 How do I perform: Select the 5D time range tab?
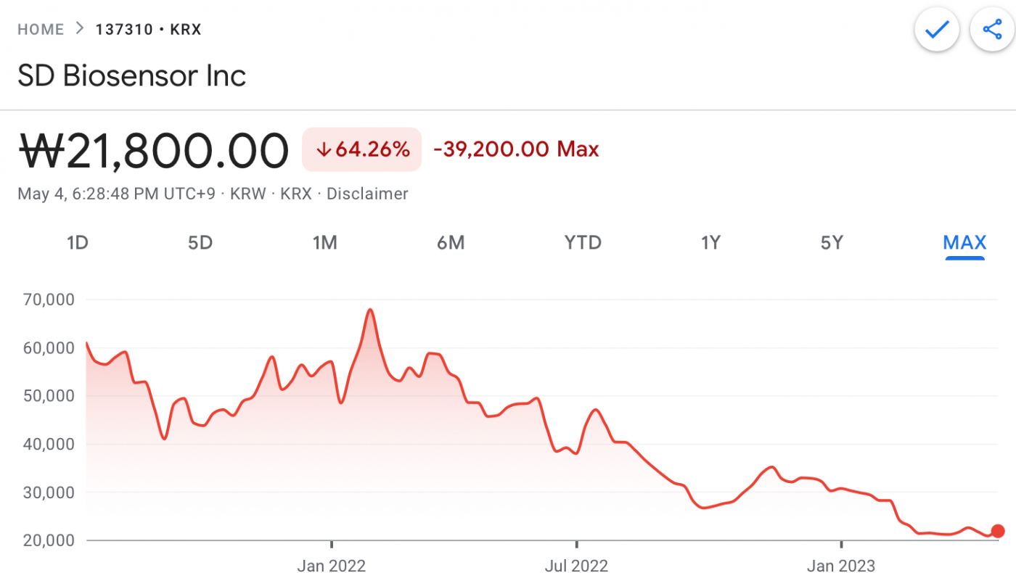(x=200, y=242)
